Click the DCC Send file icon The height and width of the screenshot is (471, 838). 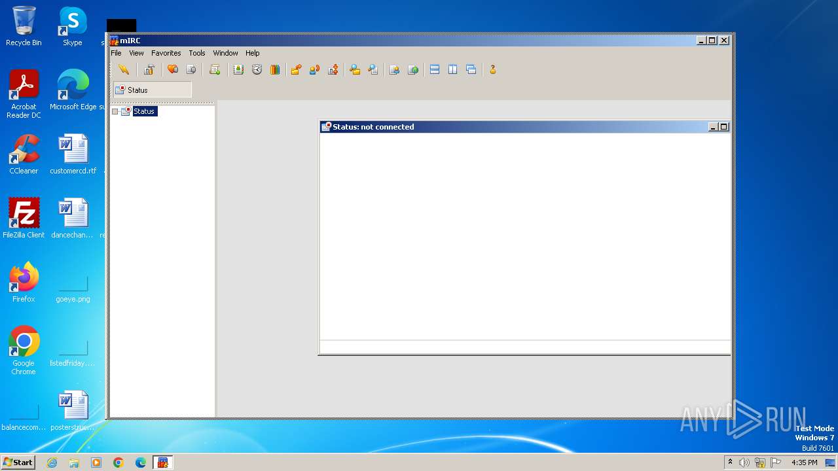(x=297, y=69)
